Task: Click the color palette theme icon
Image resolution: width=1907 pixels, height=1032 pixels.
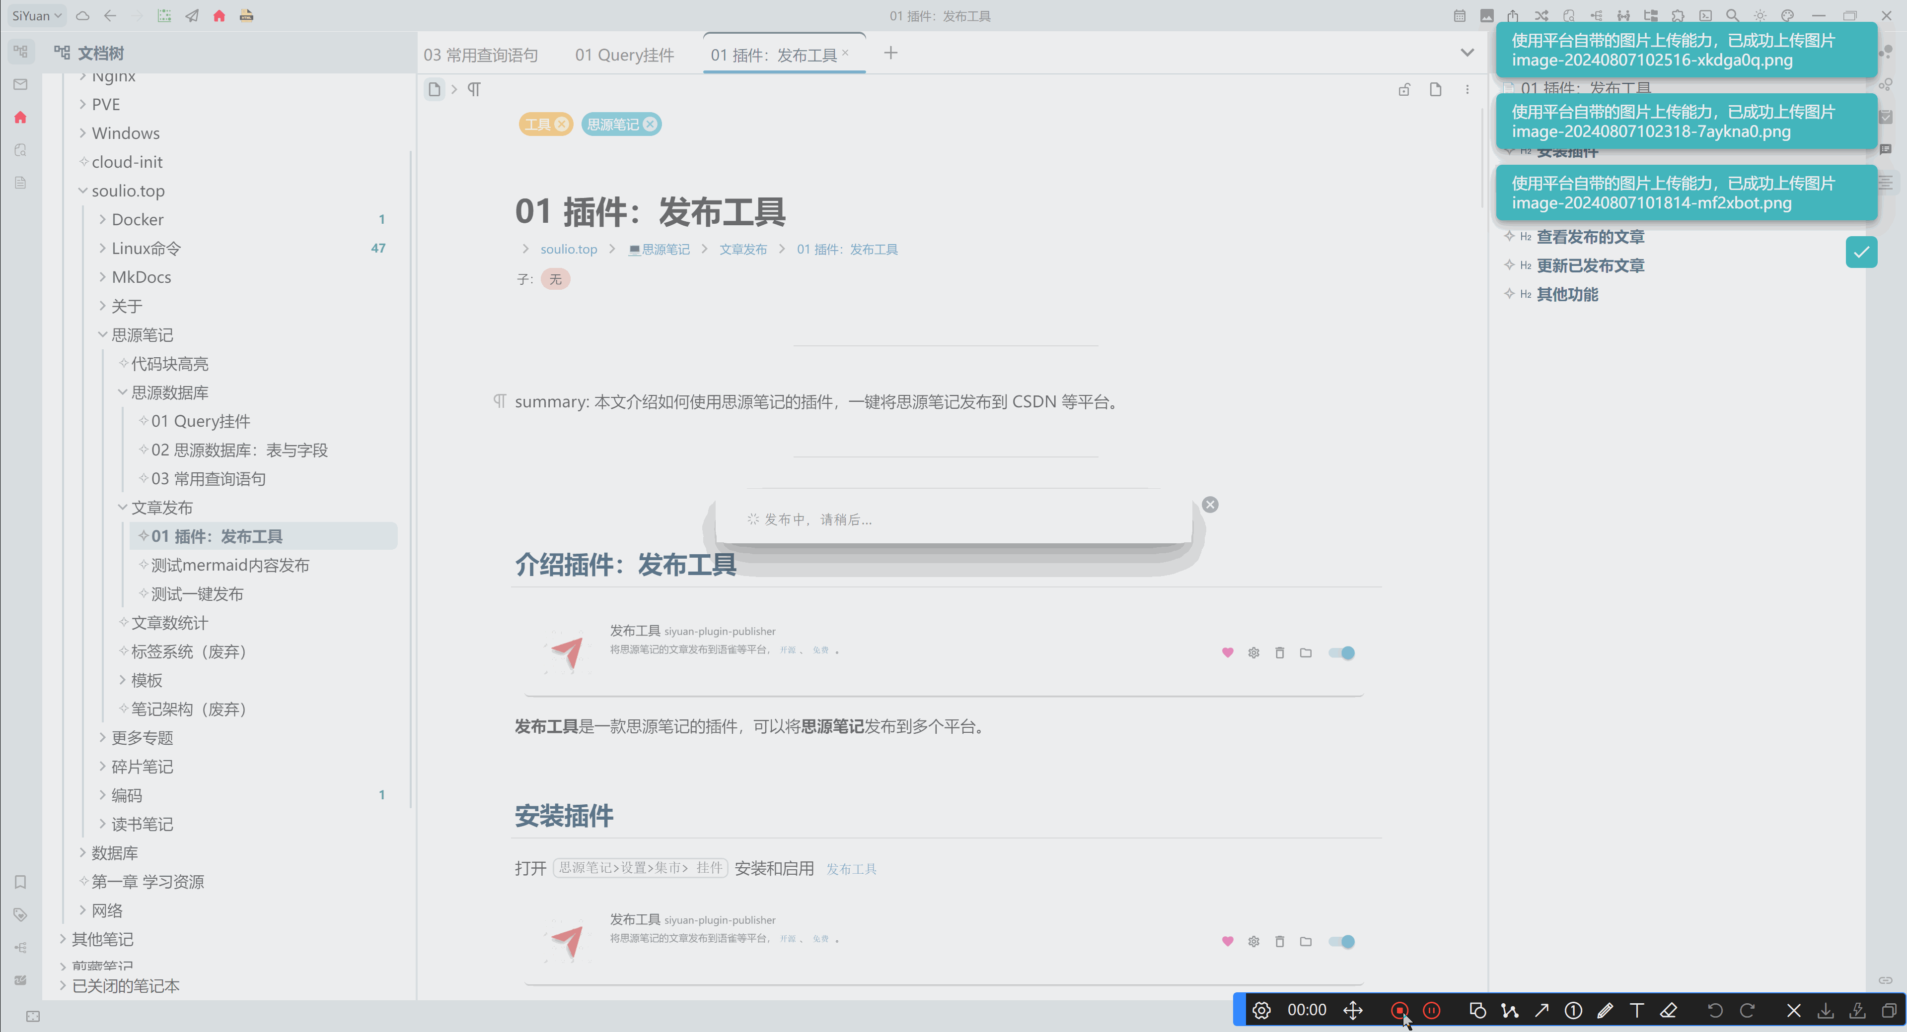Action: tap(1787, 15)
